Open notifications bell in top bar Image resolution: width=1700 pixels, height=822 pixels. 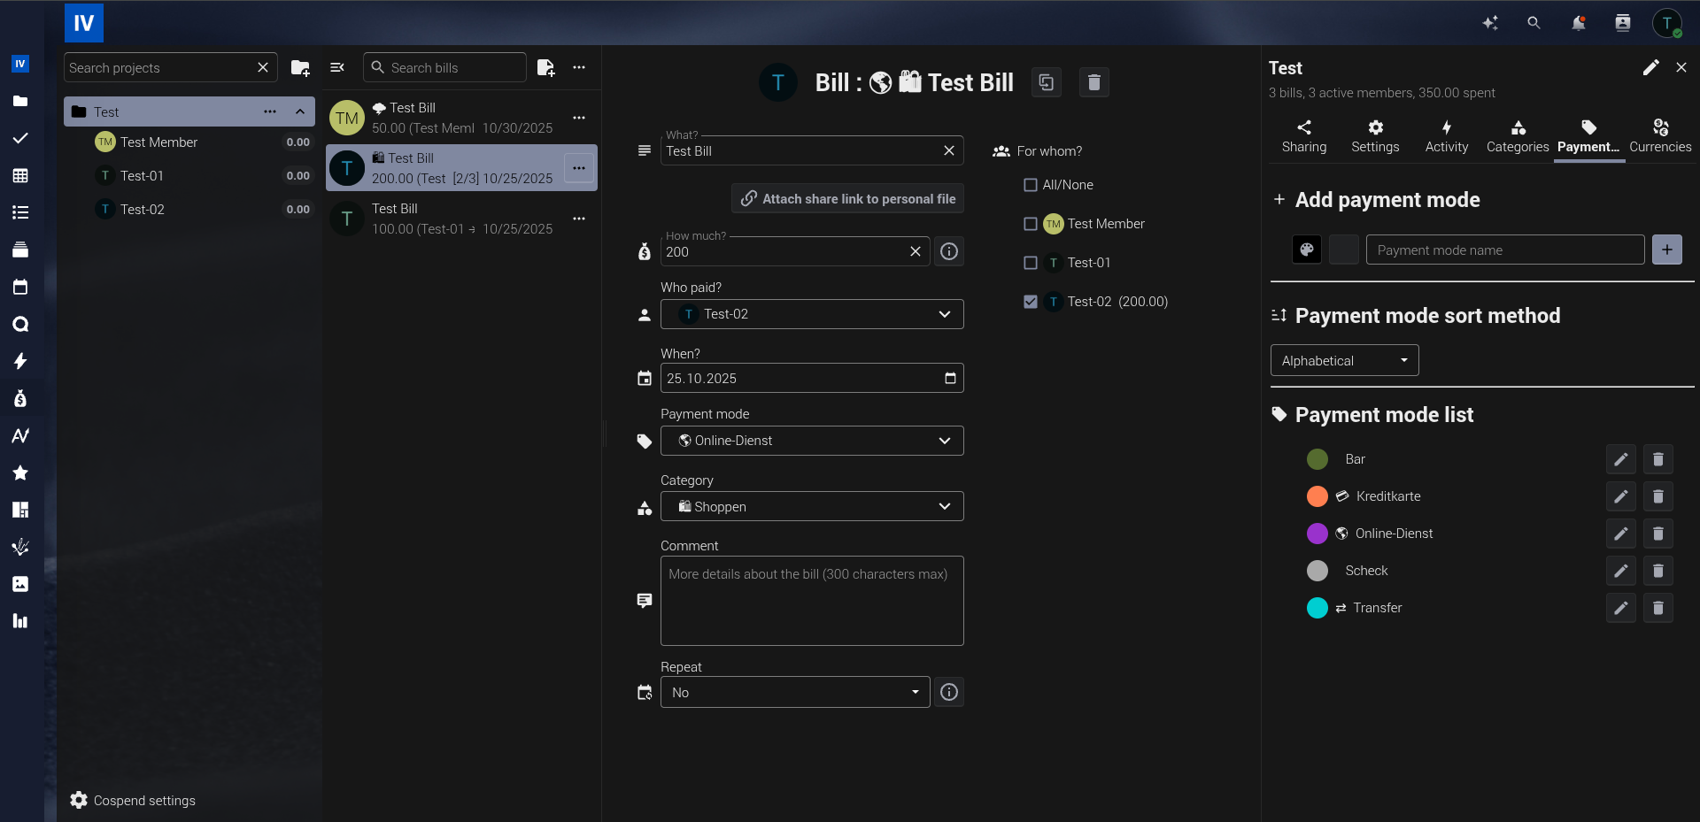click(1578, 23)
